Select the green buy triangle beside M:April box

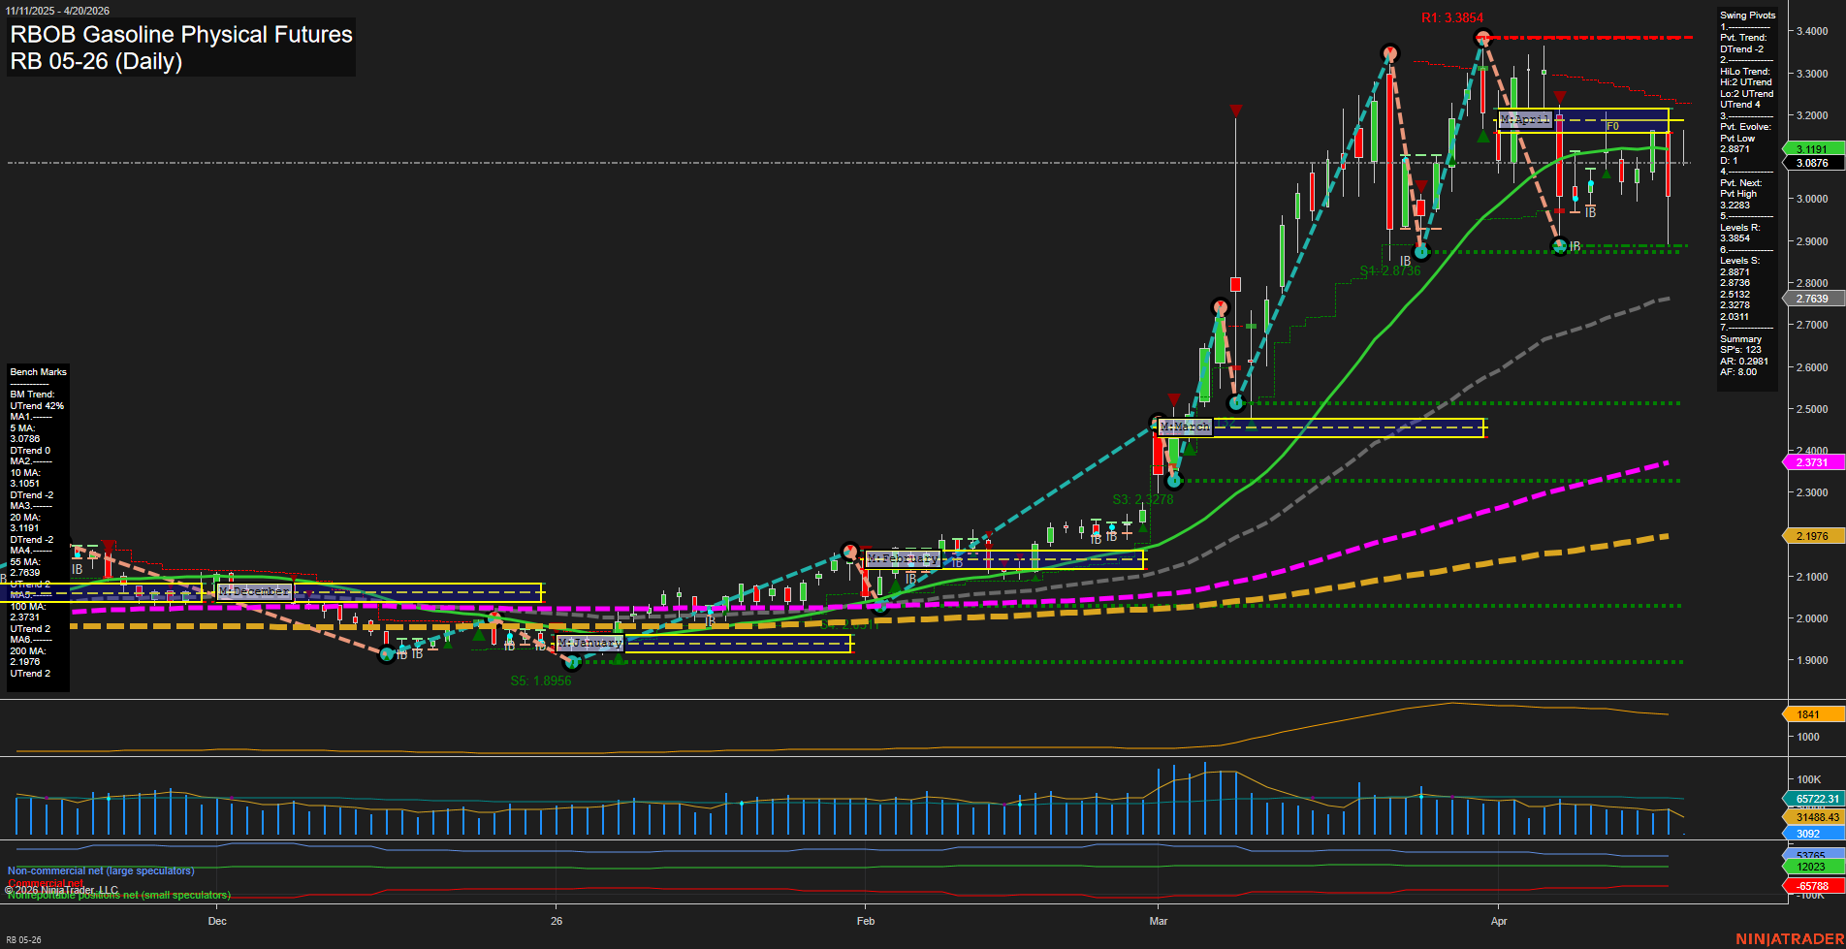(1483, 136)
